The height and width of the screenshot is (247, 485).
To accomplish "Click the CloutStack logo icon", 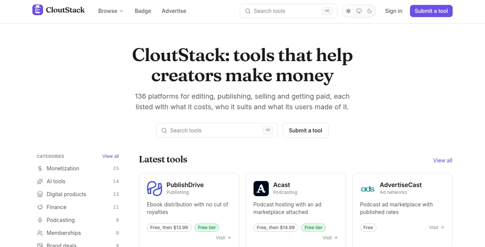I will click(38, 10).
